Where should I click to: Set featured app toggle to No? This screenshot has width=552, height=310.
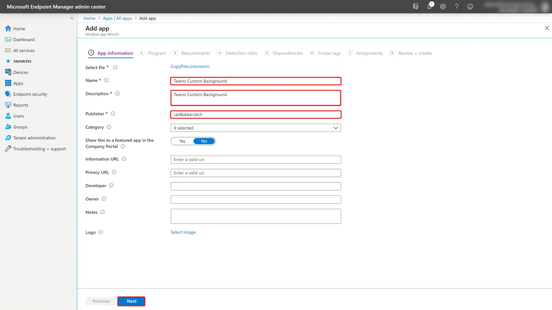(x=204, y=141)
